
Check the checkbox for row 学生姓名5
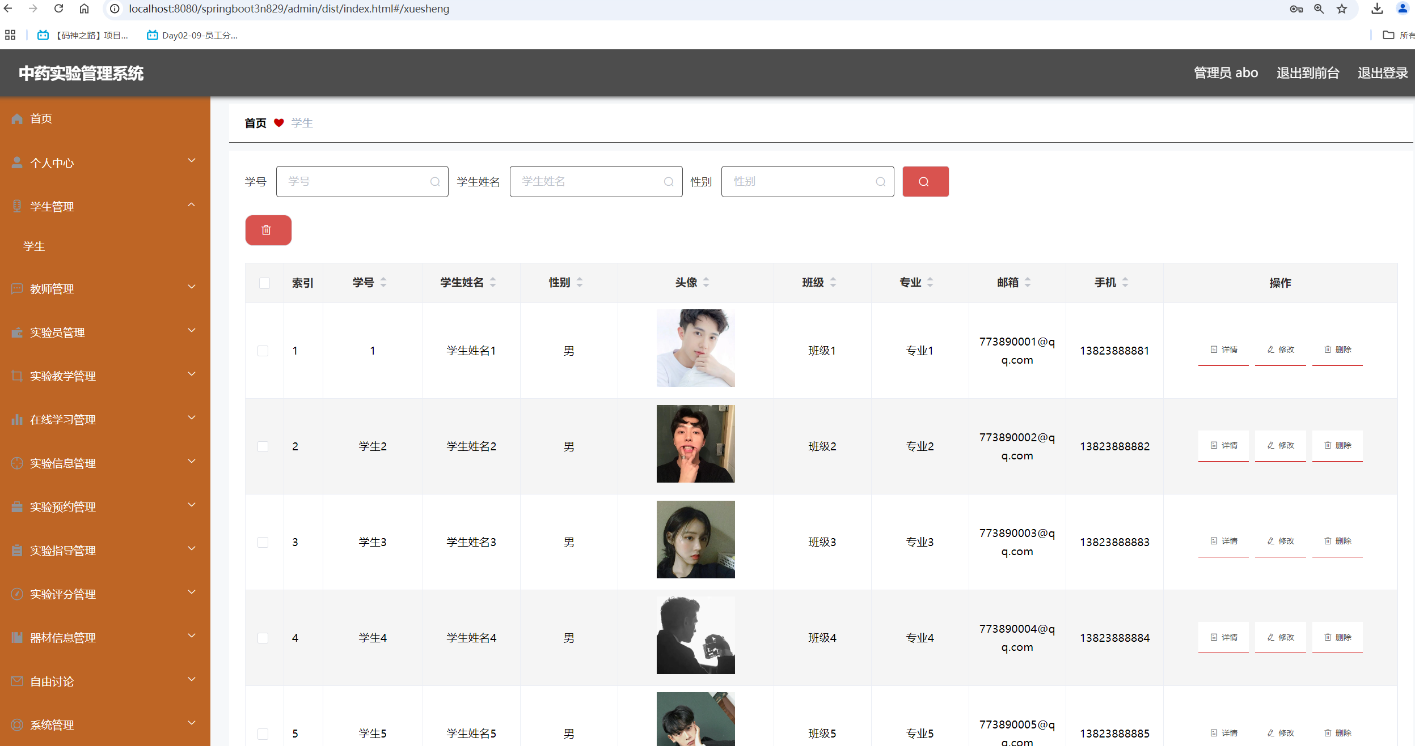[263, 734]
